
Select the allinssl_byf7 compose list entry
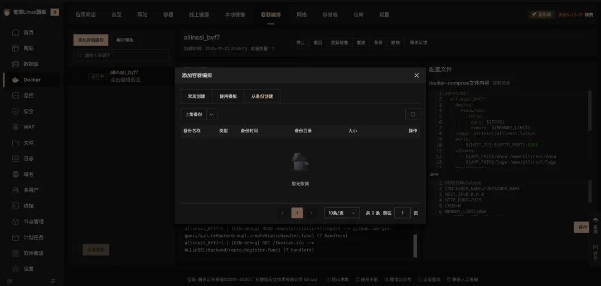click(120, 76)
